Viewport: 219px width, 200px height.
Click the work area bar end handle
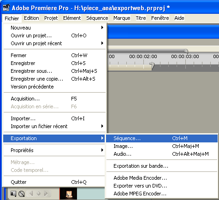coord(152,66)
